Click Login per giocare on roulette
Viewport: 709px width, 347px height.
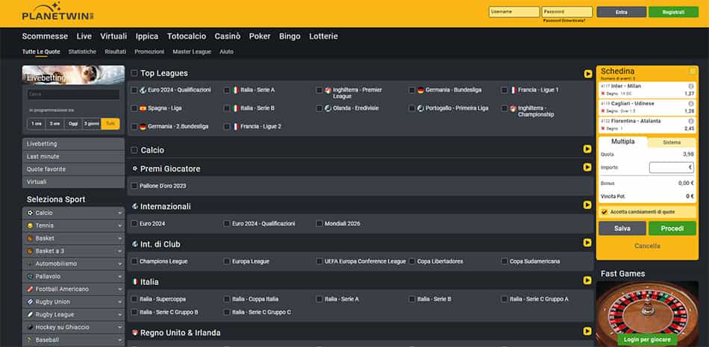(647, 340)
